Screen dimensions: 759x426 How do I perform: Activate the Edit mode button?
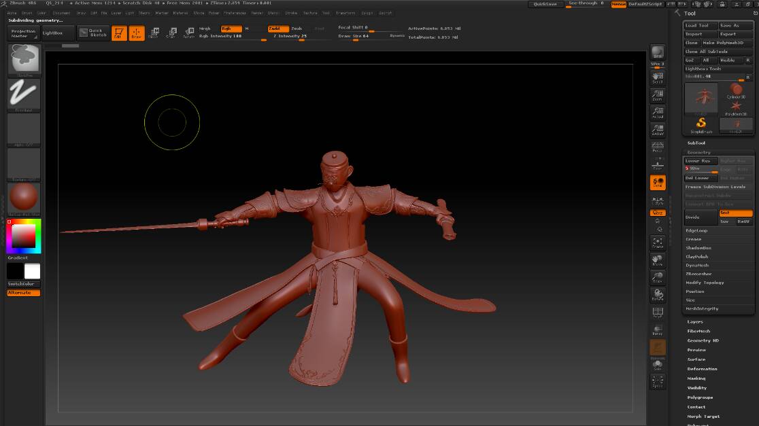[x=119, y=33]
